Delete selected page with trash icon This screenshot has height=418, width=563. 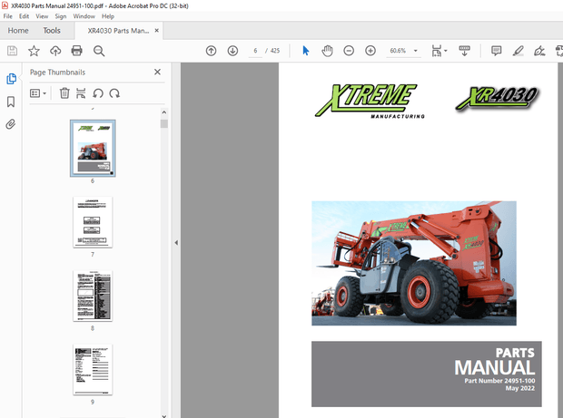point(64,93)
